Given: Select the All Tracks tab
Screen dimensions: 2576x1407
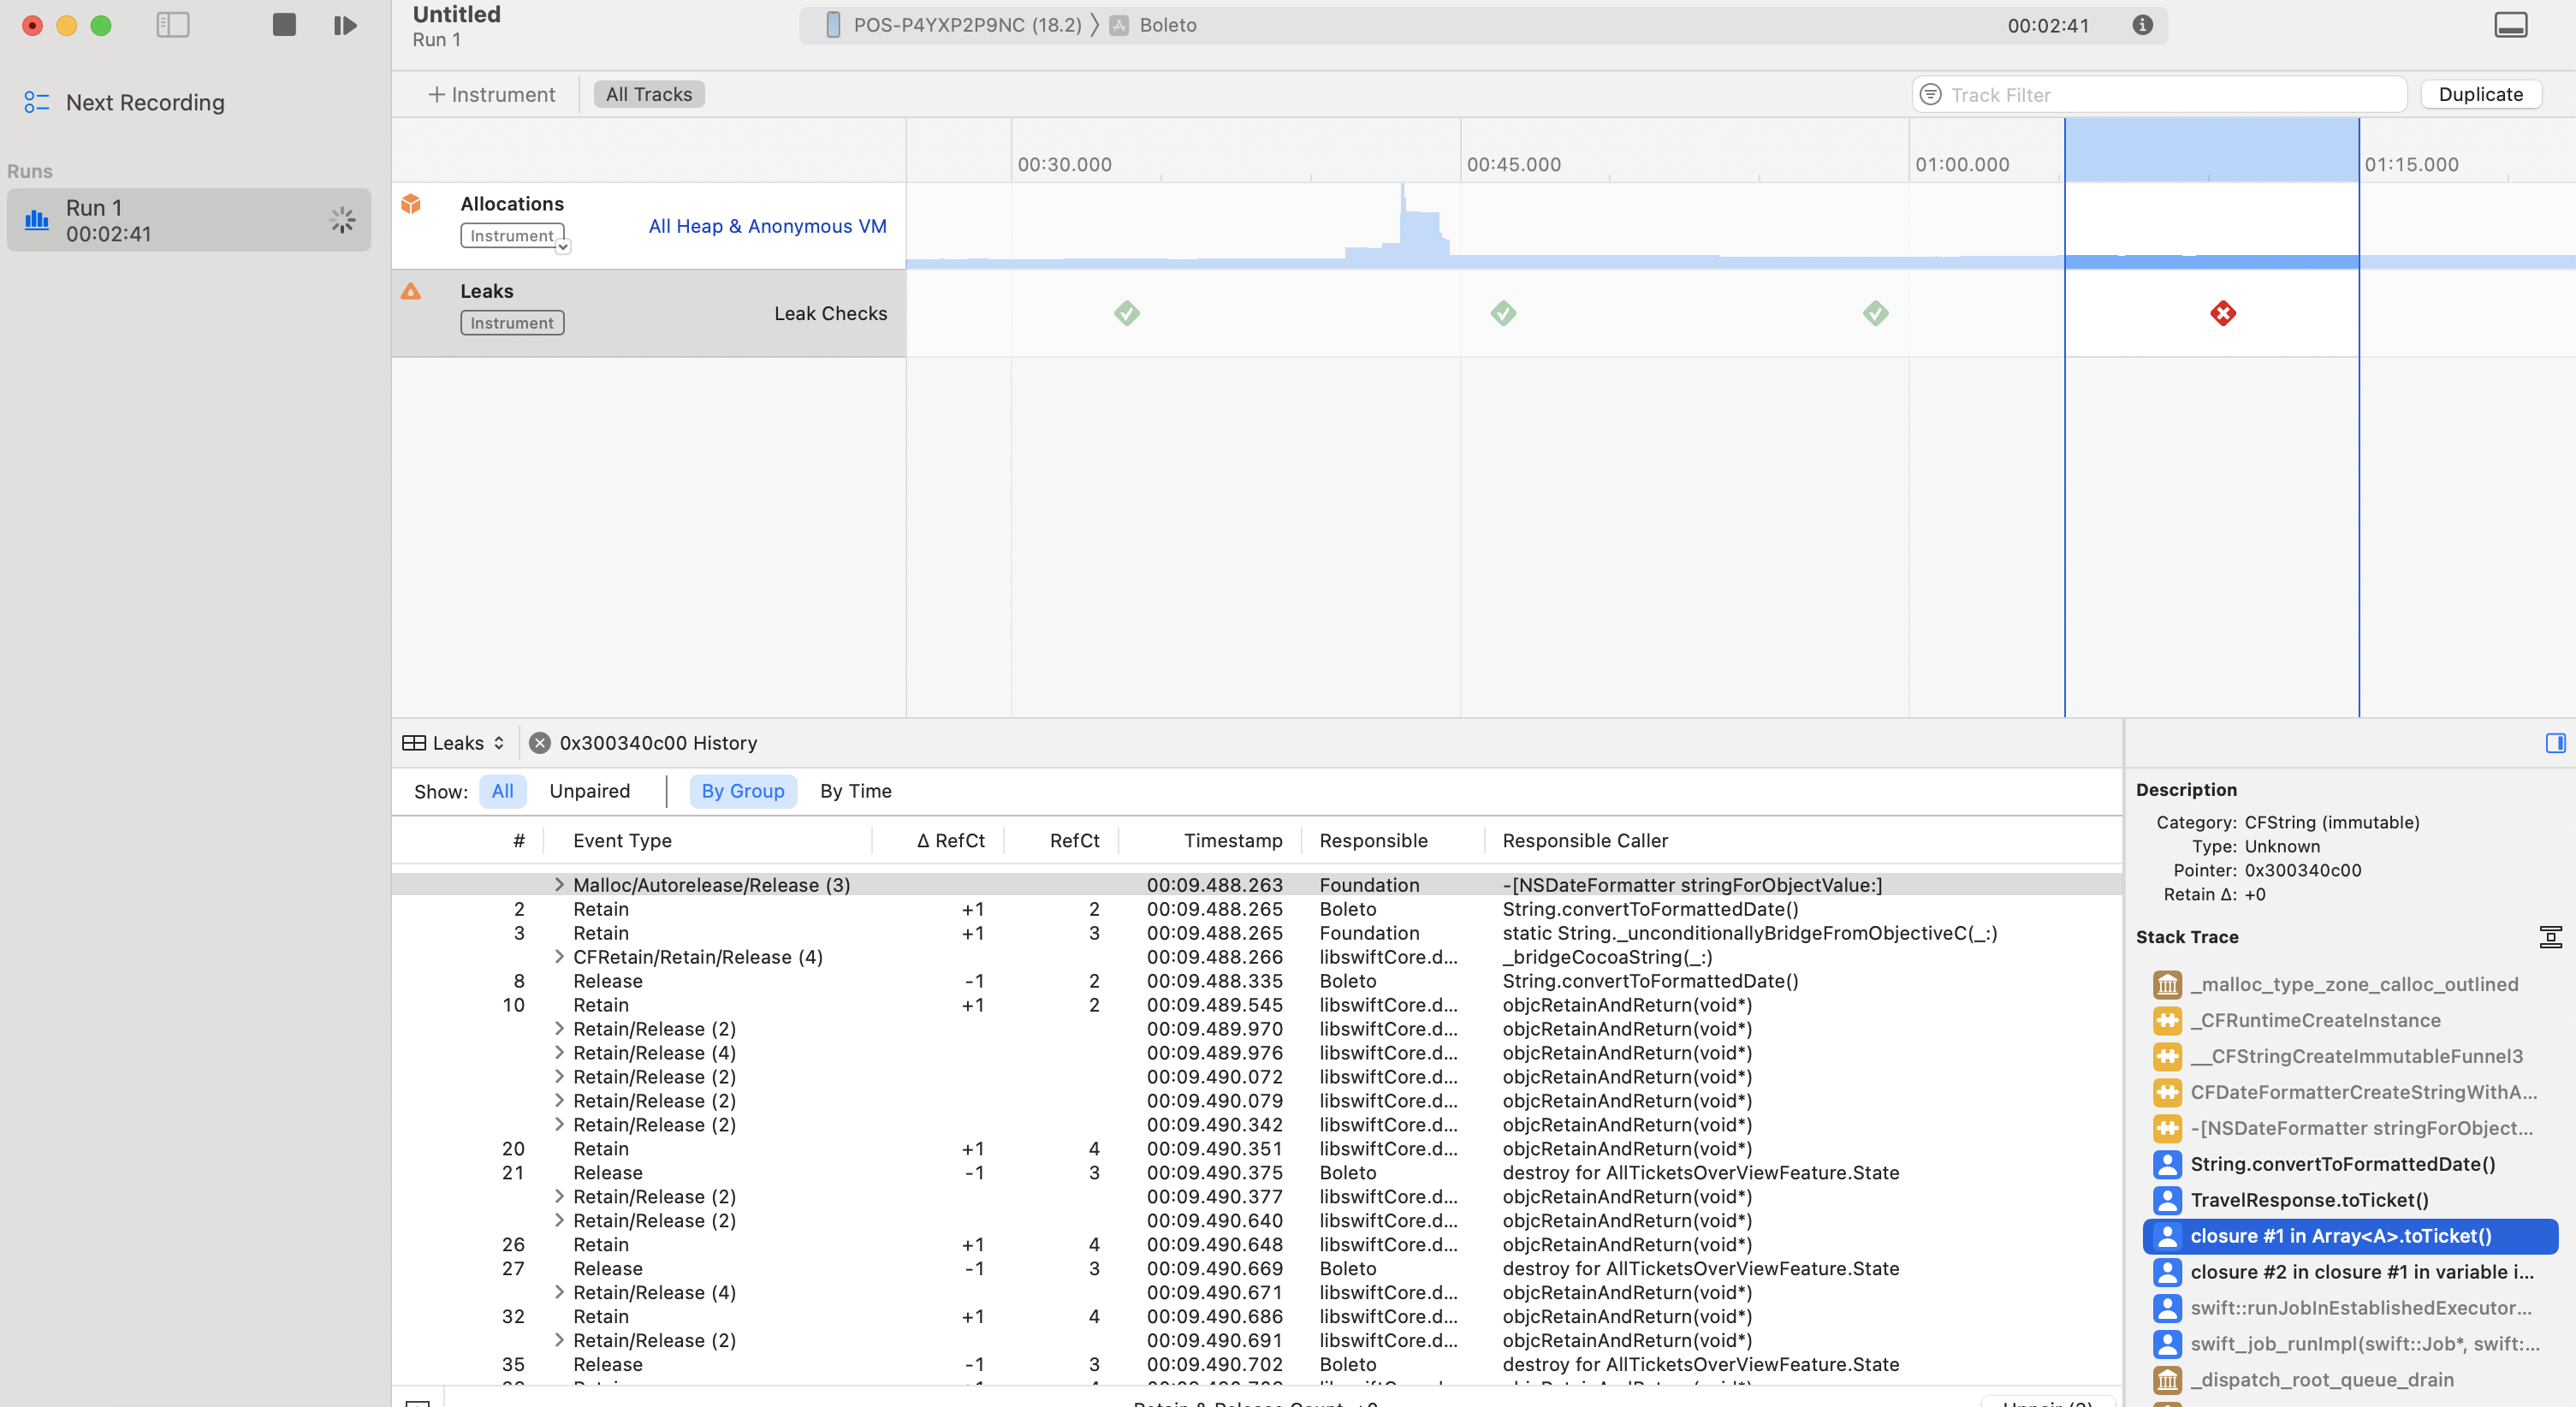Looking at the screenshot, I should click(648, 94).
